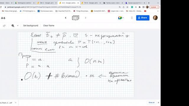Click the blue Share button
189x106 pixels.
click(x=143, y=18)
